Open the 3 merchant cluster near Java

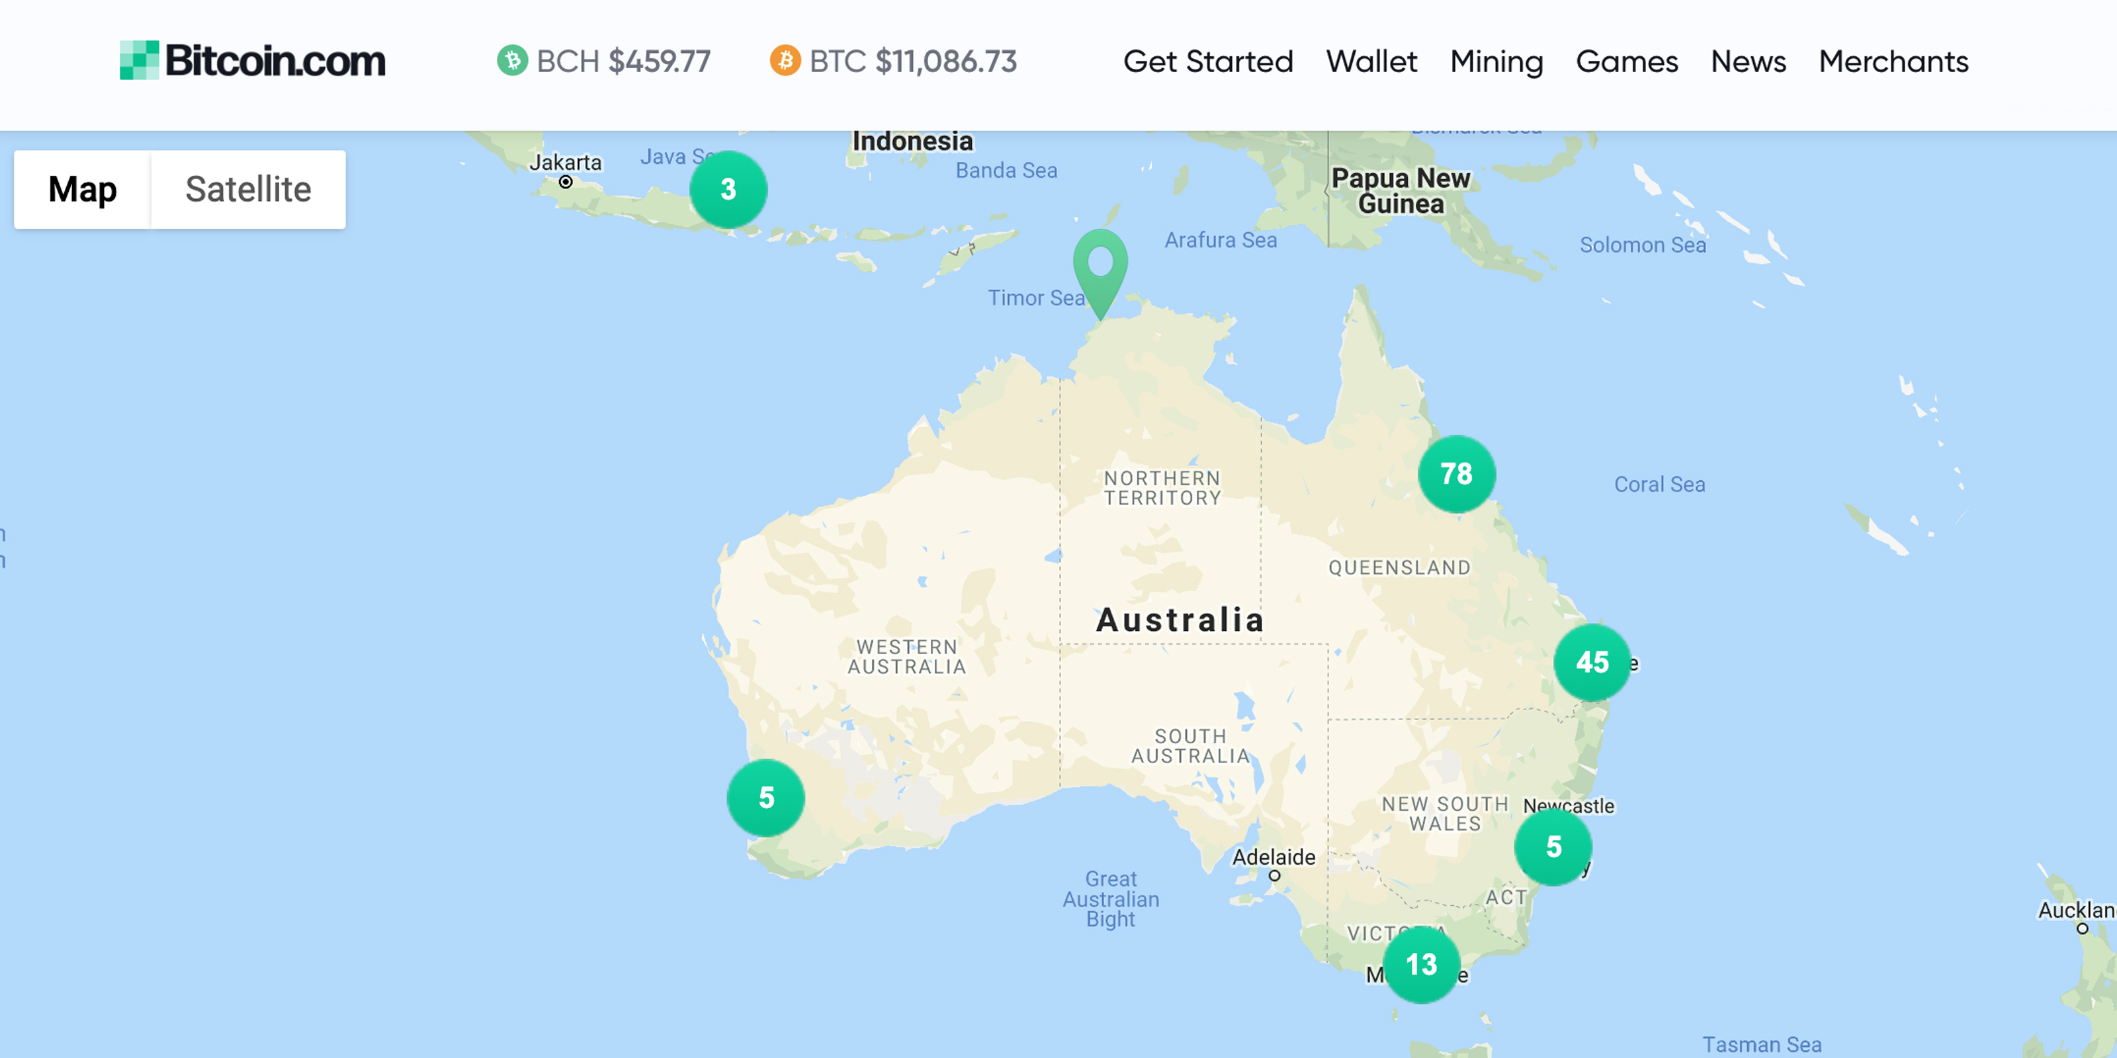728,190
